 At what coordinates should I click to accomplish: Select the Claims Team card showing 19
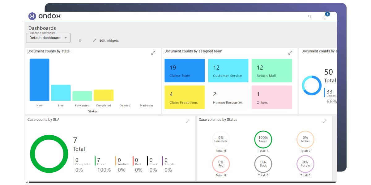click(x=185, y=70)
